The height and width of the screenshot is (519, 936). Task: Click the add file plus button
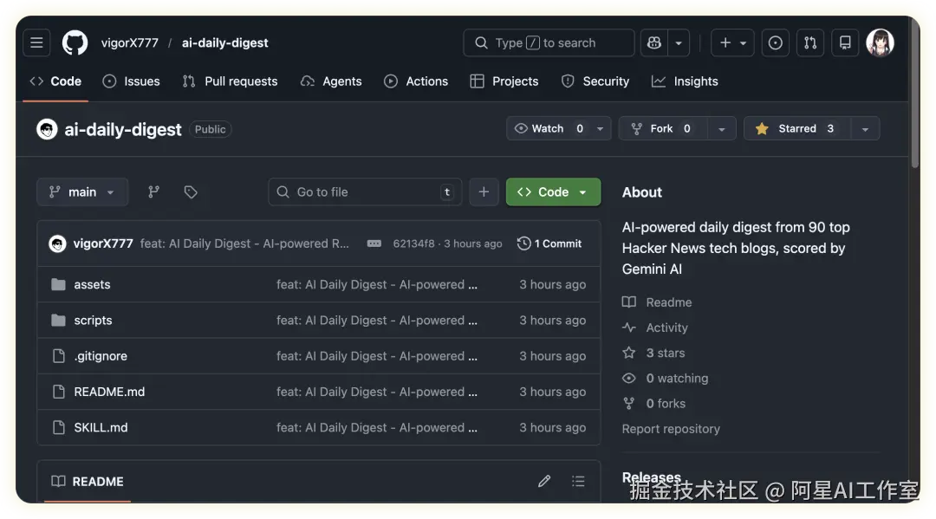coord(484,192)
